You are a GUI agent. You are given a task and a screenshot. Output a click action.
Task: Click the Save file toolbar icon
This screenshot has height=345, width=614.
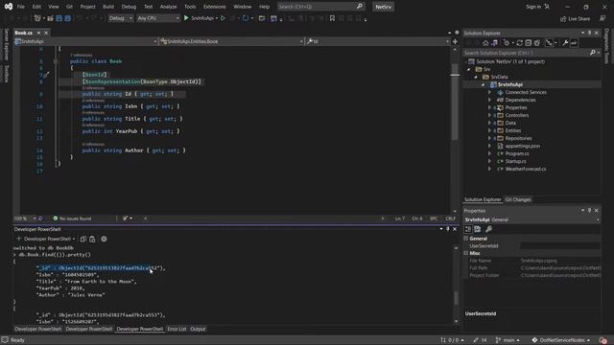(x=59, y=18)
